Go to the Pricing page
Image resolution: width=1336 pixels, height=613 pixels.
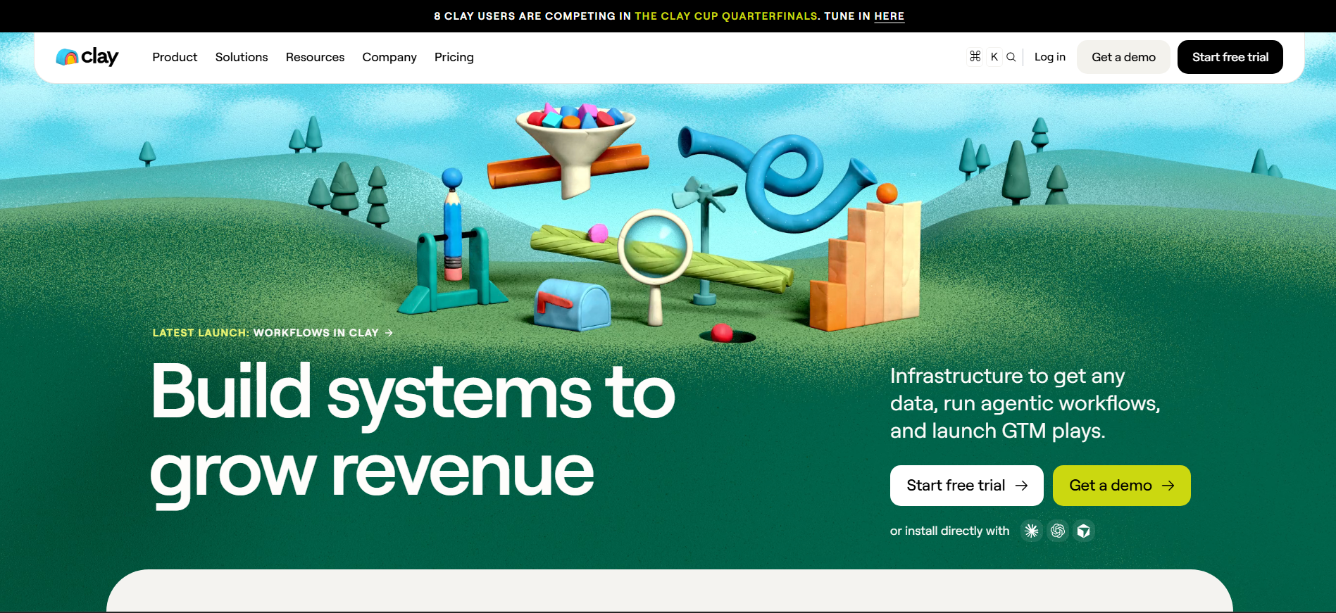454,57
